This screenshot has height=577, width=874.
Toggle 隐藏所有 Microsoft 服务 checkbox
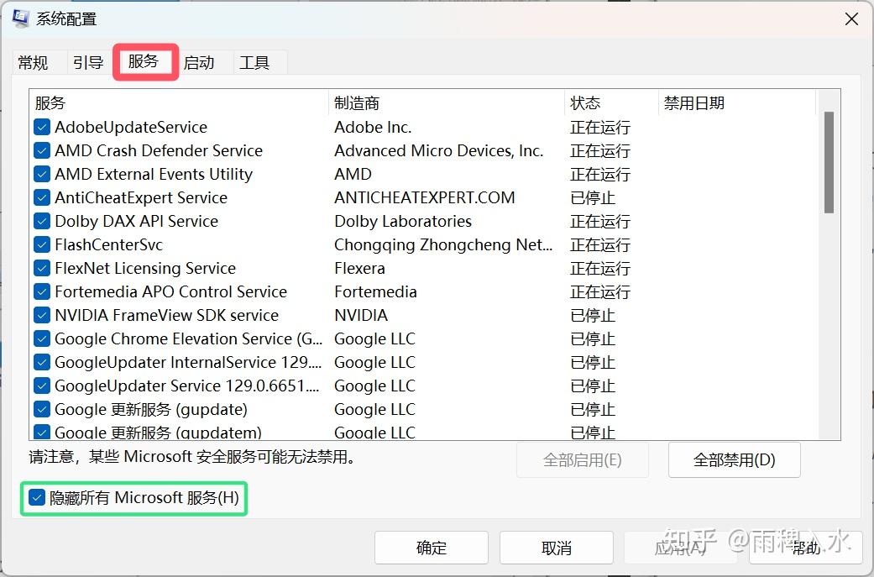point(35,498)
